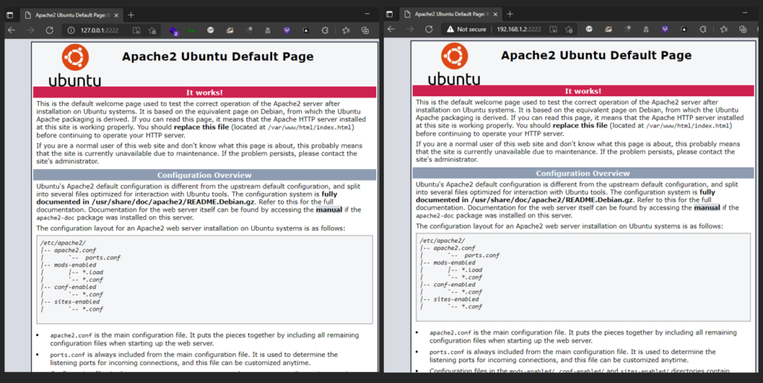
Task: Click 'Apache2 Ubuntu Default Page' heading in 192.168.1.2 page
Action: [596, 55]
